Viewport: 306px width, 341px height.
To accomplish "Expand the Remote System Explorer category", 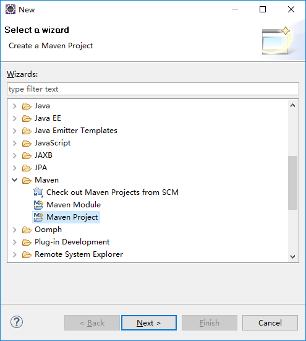I will [15, 254].
